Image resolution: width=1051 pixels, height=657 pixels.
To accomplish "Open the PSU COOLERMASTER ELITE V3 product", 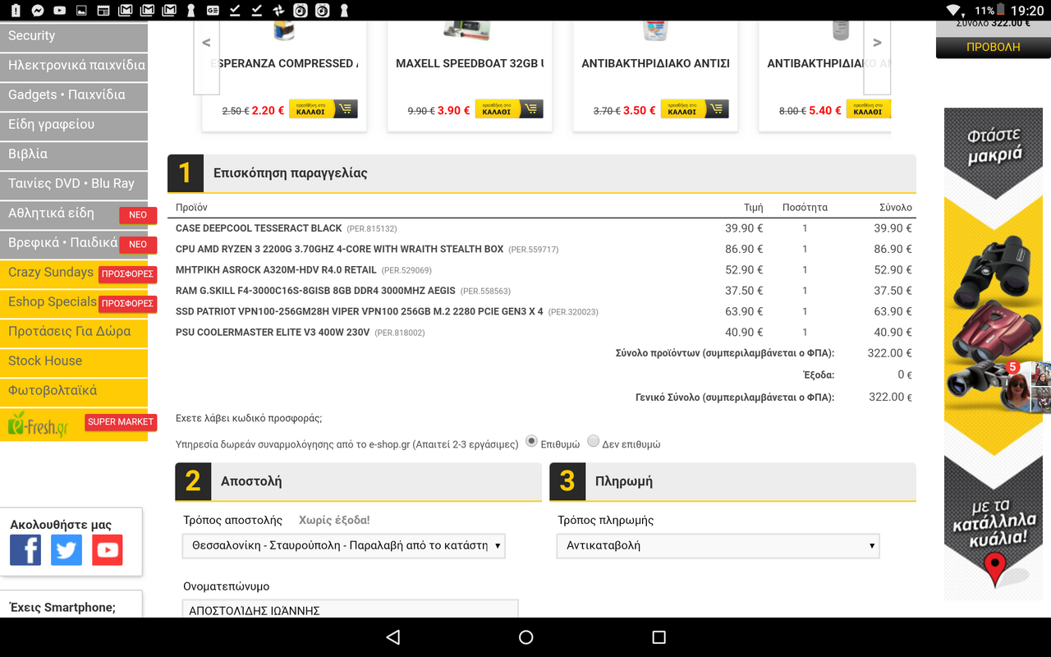I will point(273,333).
